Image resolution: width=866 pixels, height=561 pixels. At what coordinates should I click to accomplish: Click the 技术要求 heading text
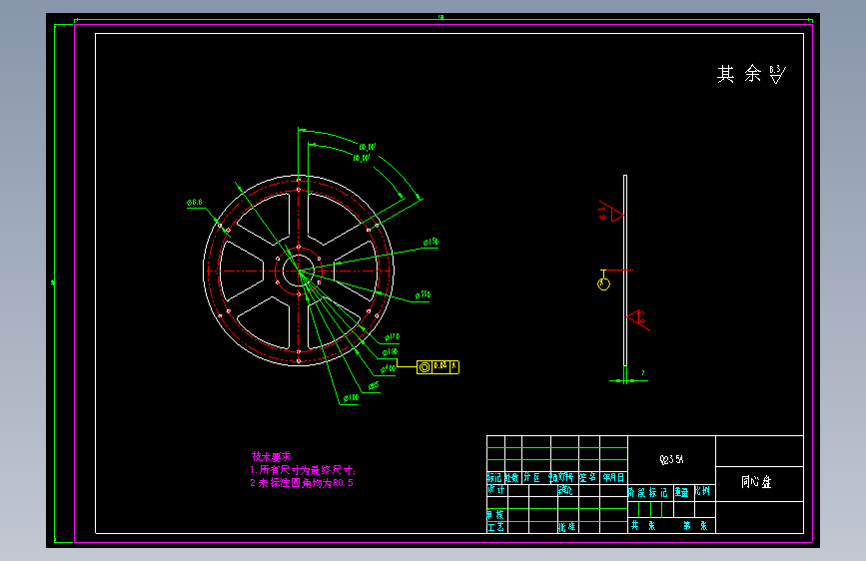(271, 456)
